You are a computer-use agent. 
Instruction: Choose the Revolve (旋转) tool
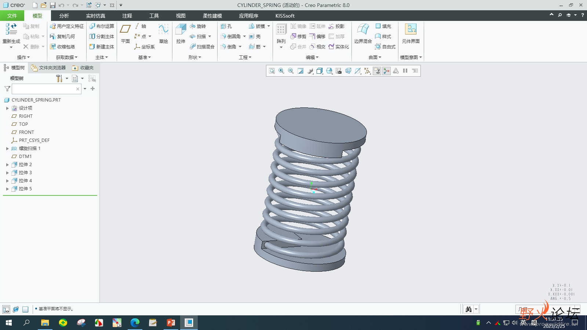[198, 26]
